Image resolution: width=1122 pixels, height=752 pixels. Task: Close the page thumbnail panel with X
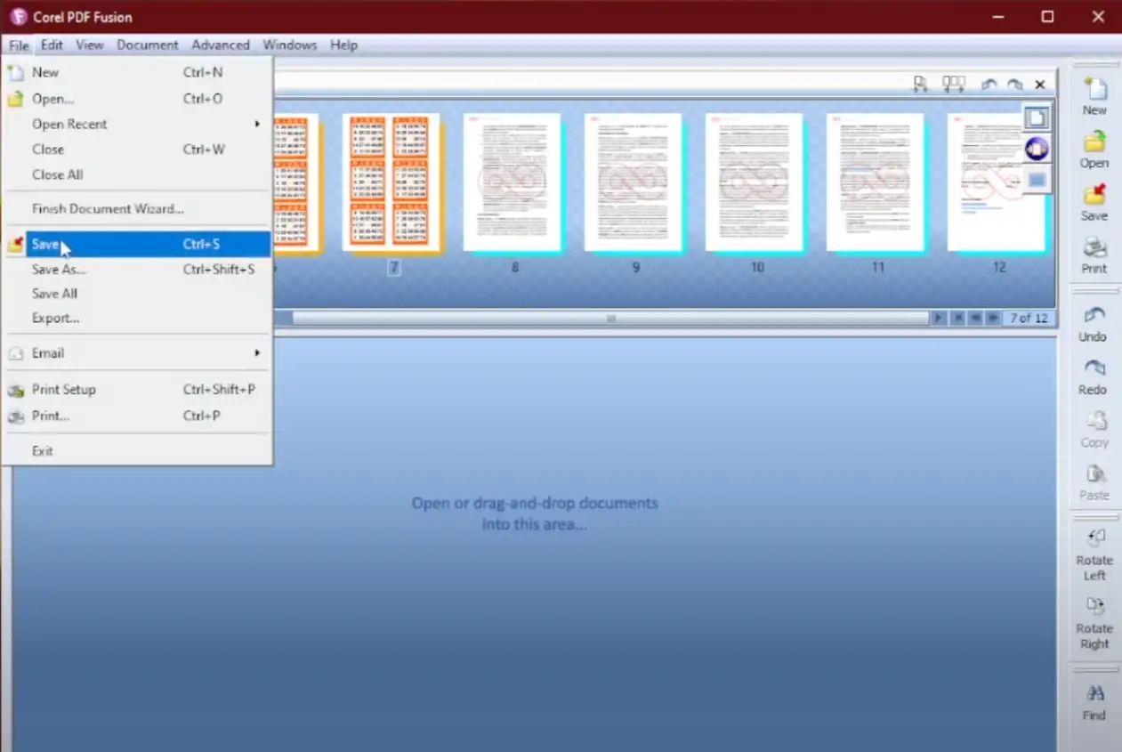click(x=1040, y=85)
